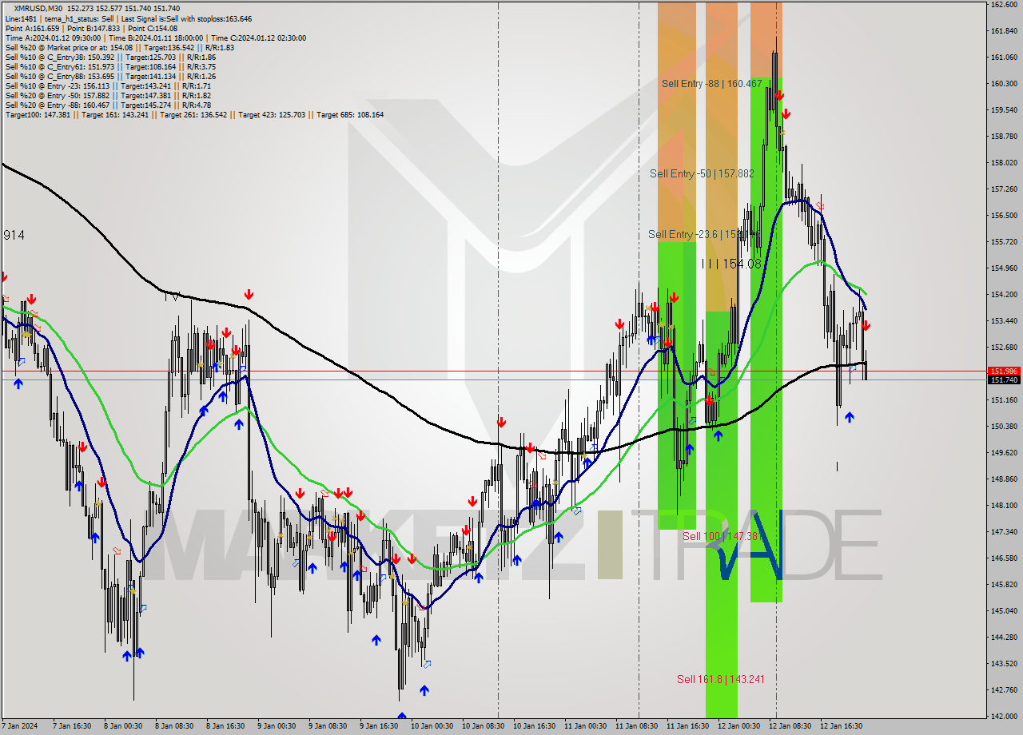
Task: Click the 150.380 price axis value
Action: point(1004,427)
